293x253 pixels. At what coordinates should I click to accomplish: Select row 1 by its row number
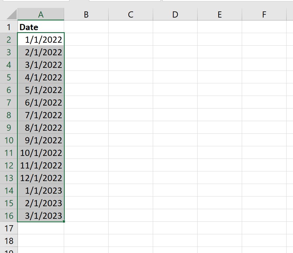[x=9, y=27]
